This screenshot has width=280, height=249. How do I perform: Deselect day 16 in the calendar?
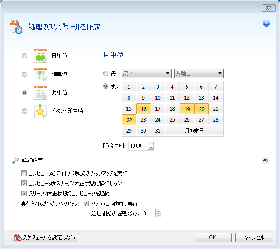143,109
